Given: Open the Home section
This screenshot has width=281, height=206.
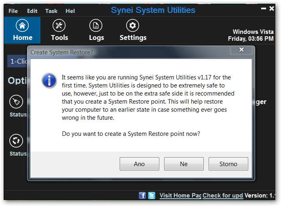Looking at the screenshot, I should click(22, 30).
